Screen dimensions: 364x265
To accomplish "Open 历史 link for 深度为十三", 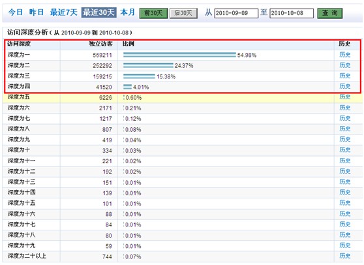I will point(344,182).
